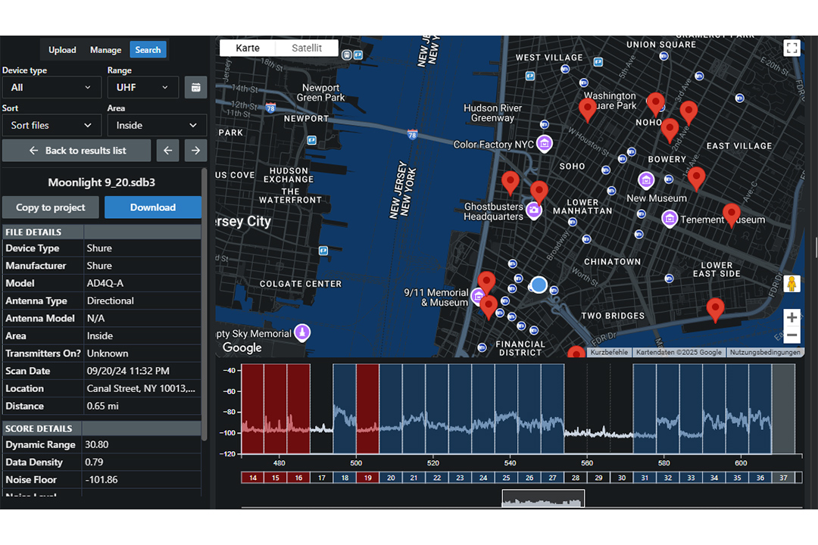This screenshot has width=818, height=545.
Task: Click the Transmitters On? value Unknown
Action: [108, 353]
